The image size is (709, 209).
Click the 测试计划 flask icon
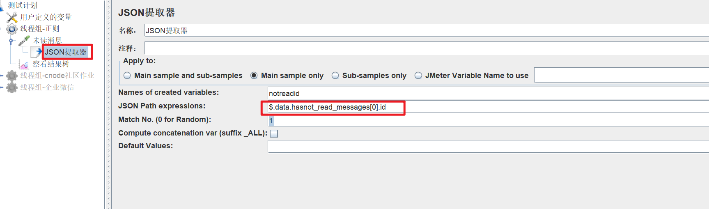pos(2,5)
